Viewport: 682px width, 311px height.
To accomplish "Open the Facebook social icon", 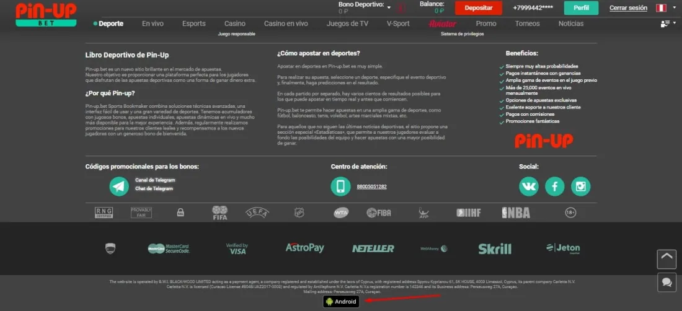I will click(x=555, y=186).
